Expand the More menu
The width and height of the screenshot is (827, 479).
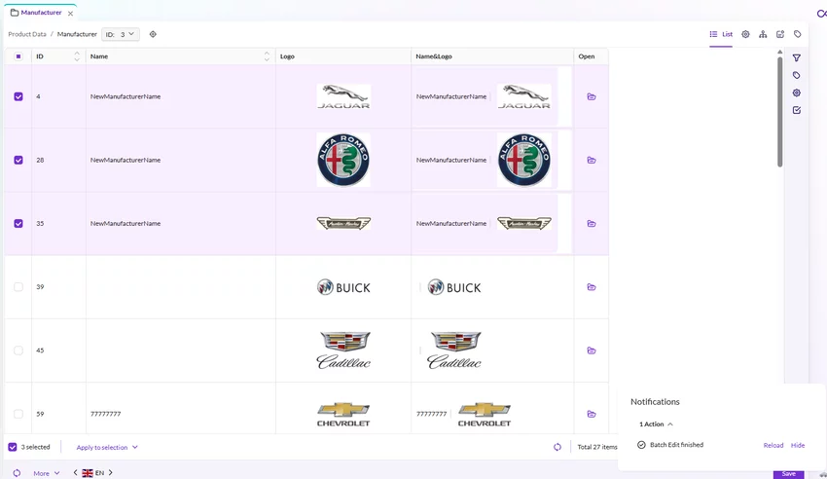click(x=47, y=473)
